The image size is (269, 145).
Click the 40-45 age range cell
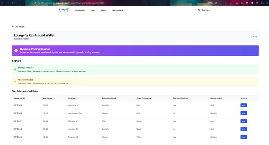click(45, 129)
